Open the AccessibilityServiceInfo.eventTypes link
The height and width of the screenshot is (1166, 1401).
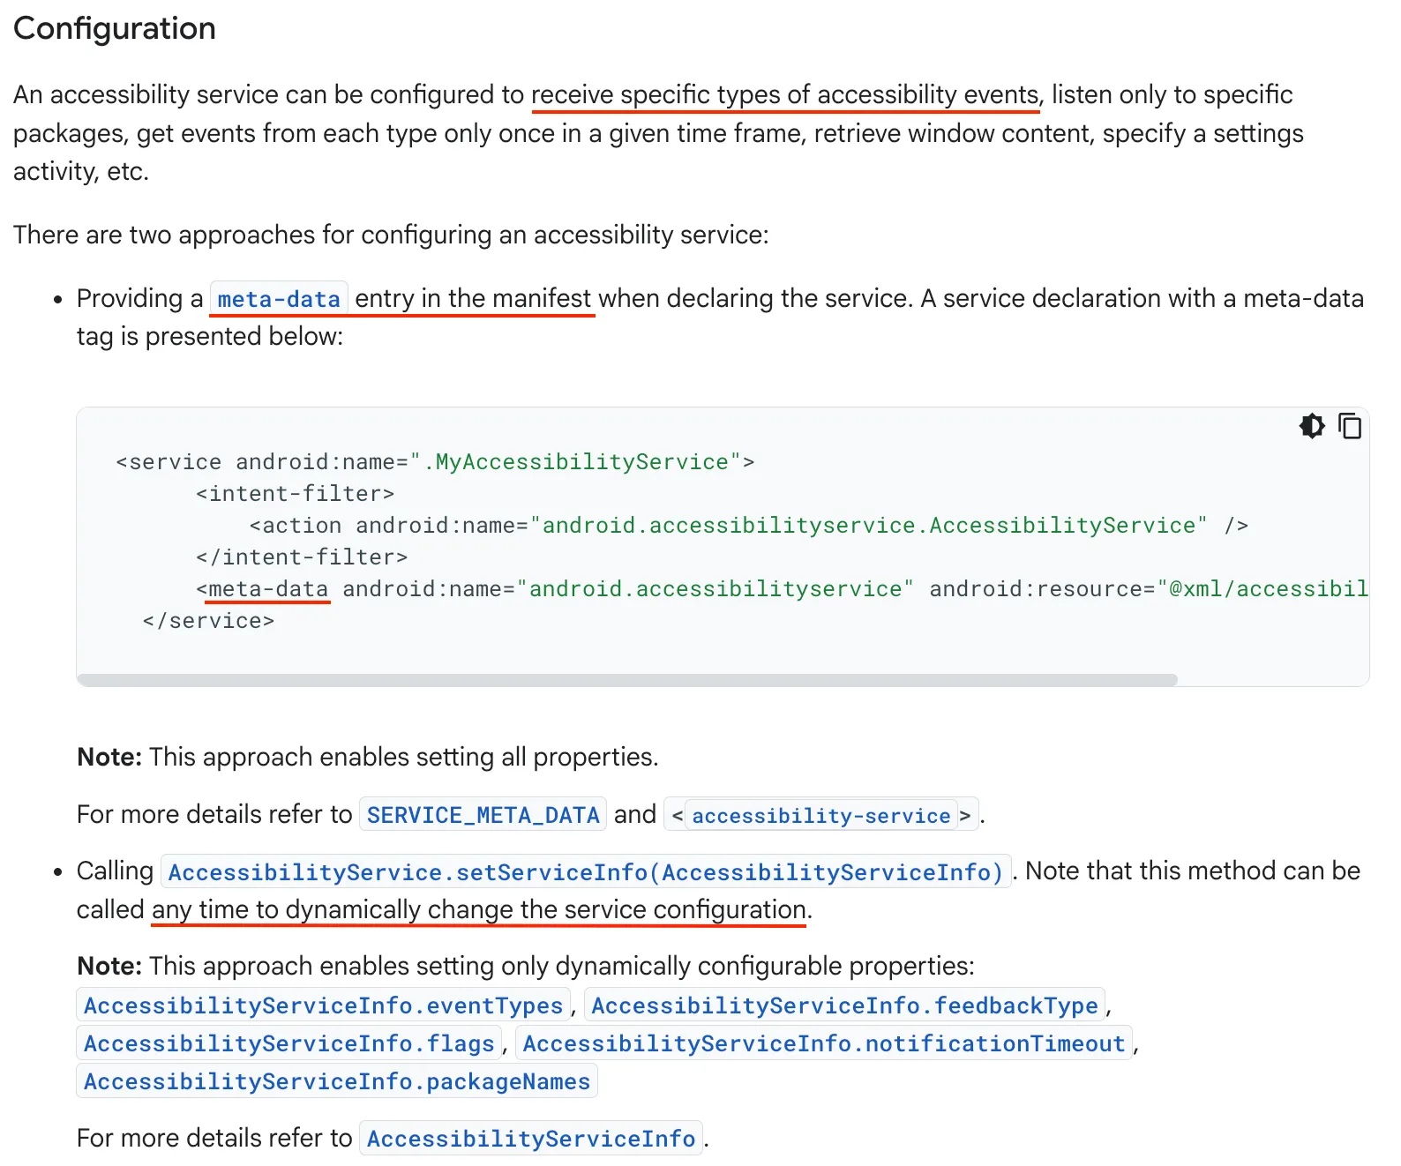[323, 1005]
